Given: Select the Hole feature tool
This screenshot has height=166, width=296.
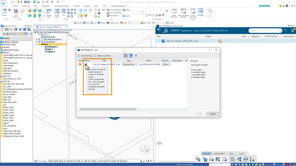Looking at the screenshot, I should tap(86, 23).
